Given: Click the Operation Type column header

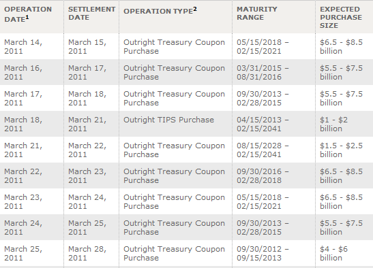Looking at the screenshot, I should pos(160,11).
